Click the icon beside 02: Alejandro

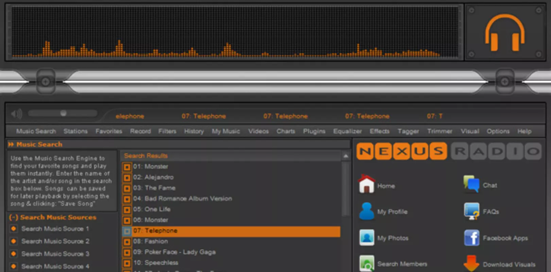(127, 177)
